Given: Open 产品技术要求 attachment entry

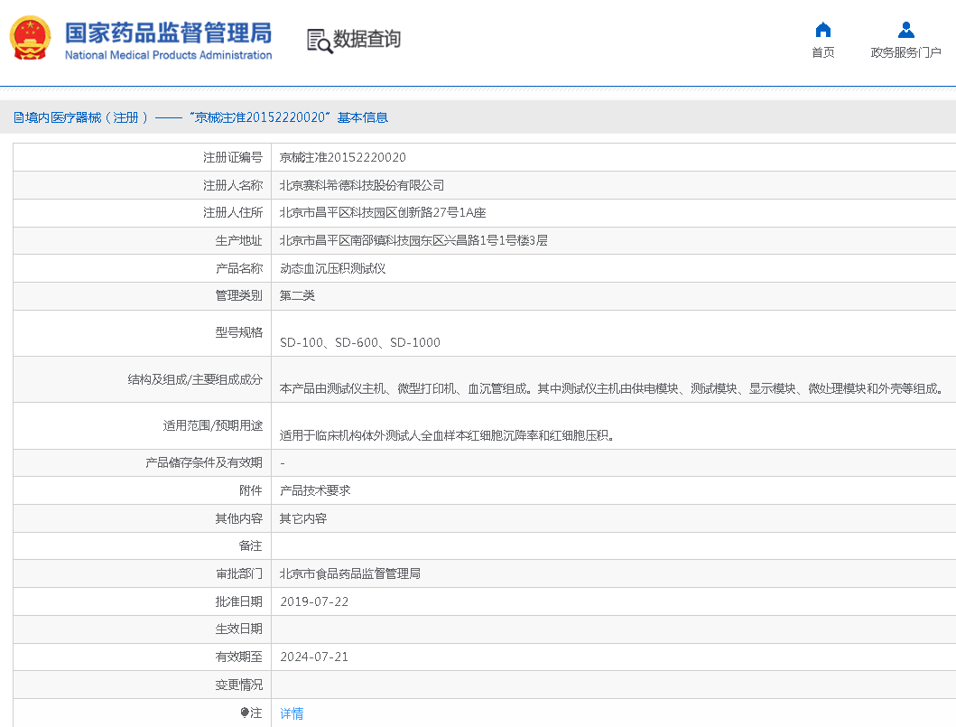Looking at the screenshot, I should pos(315,490).
